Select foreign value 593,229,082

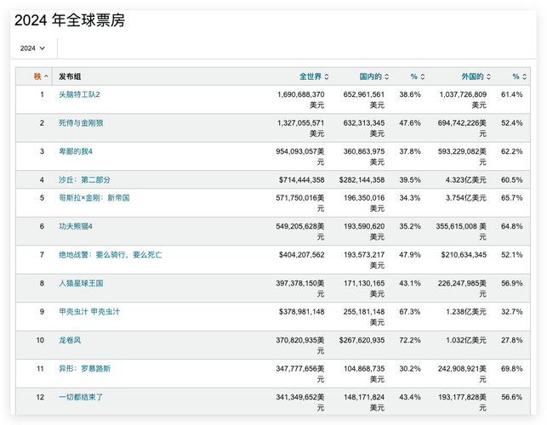pyautogui.click(x=459, y=151)
